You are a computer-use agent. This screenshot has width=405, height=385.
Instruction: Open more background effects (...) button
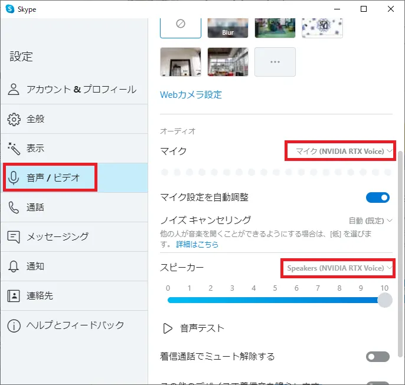275,62
